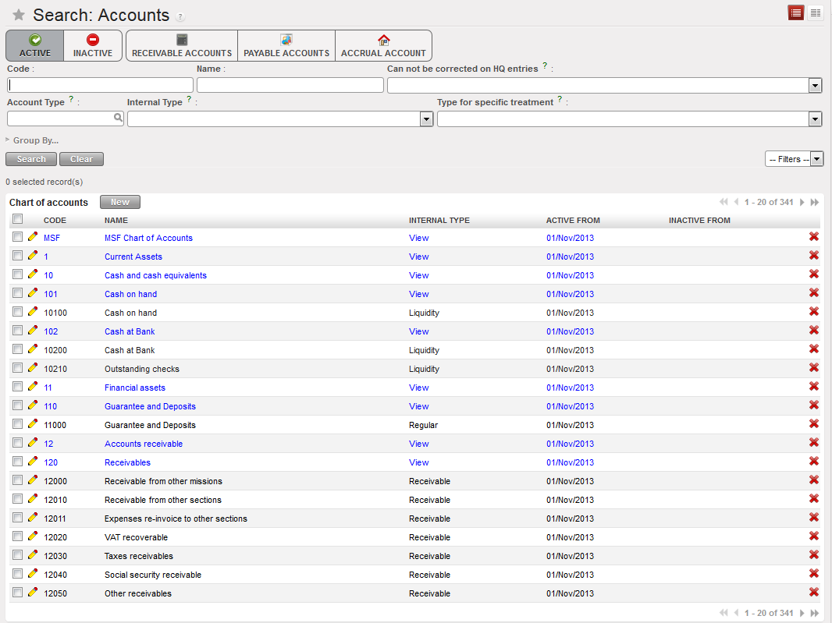Click red X delete icon for Outstanding checks
The height and width of the screenshot is (623, 832).
click(813, 368)
